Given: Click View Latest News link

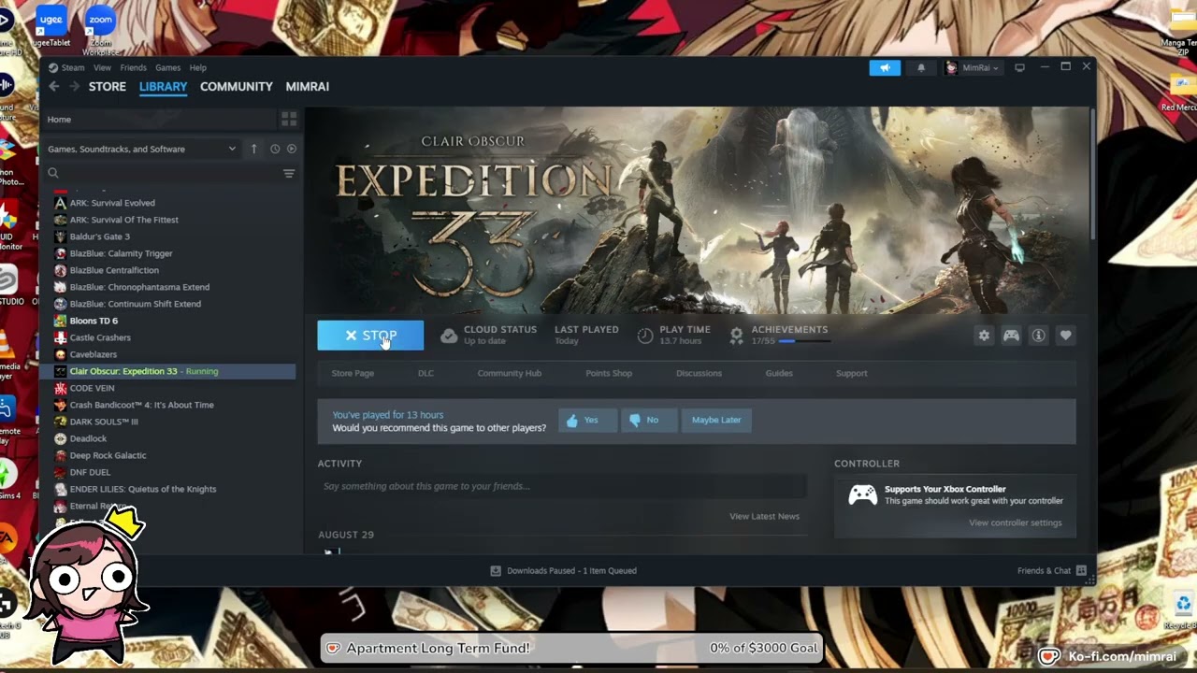Looking at the screenshot, I should click(764, 516).
